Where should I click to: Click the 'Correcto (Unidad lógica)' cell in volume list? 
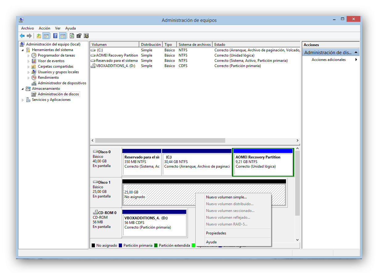pos(234,55)
